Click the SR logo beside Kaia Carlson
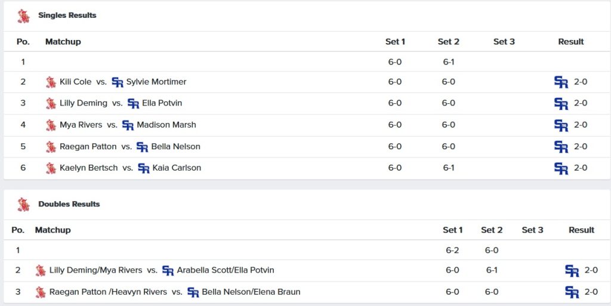The image size is (611, 306). coord(144,168)
